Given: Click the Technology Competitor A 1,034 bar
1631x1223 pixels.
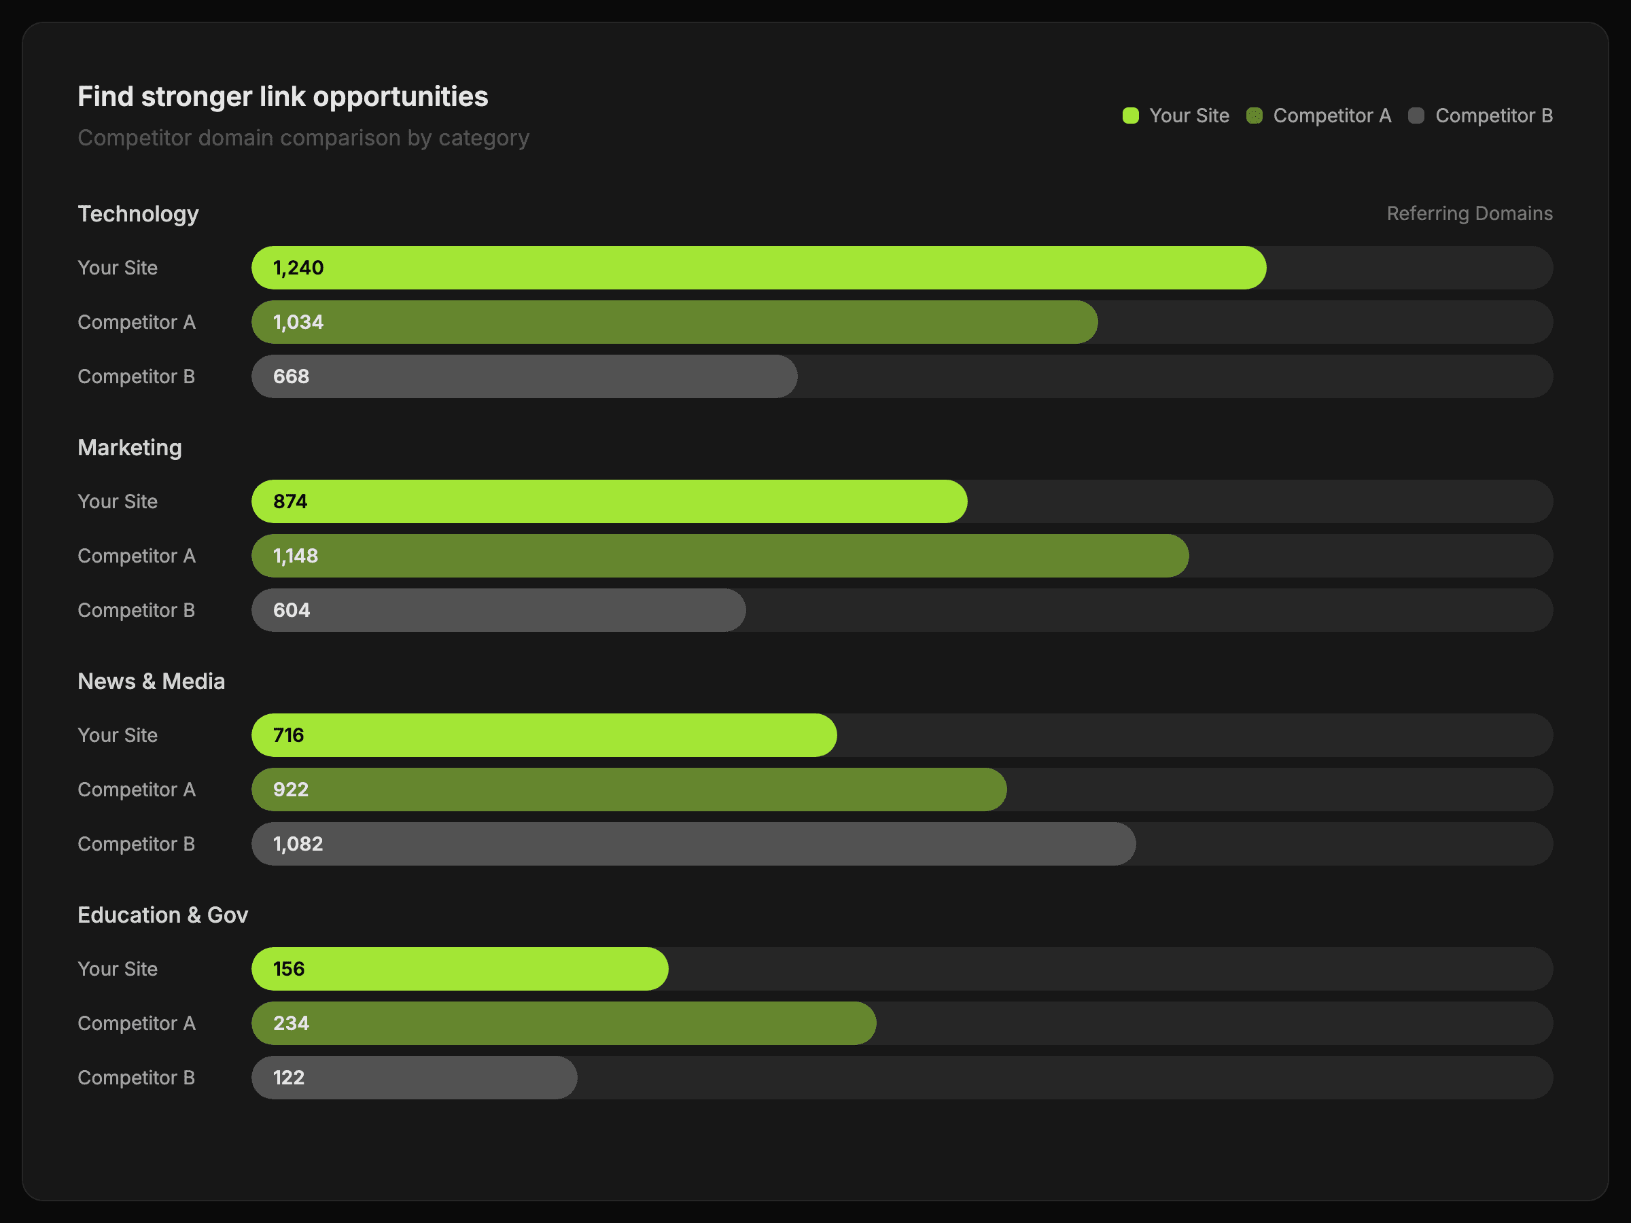Looking at the screenshot, I should [674, 322].
